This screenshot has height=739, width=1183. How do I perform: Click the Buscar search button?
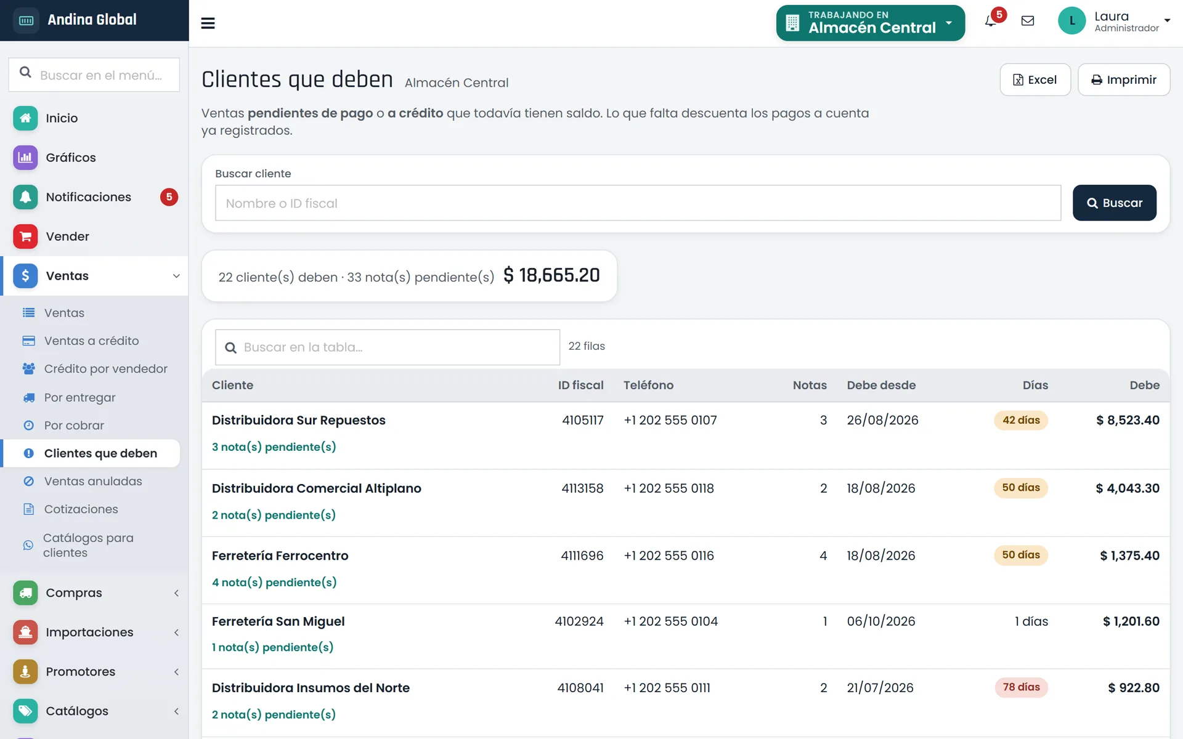[x=1114, y=203]
